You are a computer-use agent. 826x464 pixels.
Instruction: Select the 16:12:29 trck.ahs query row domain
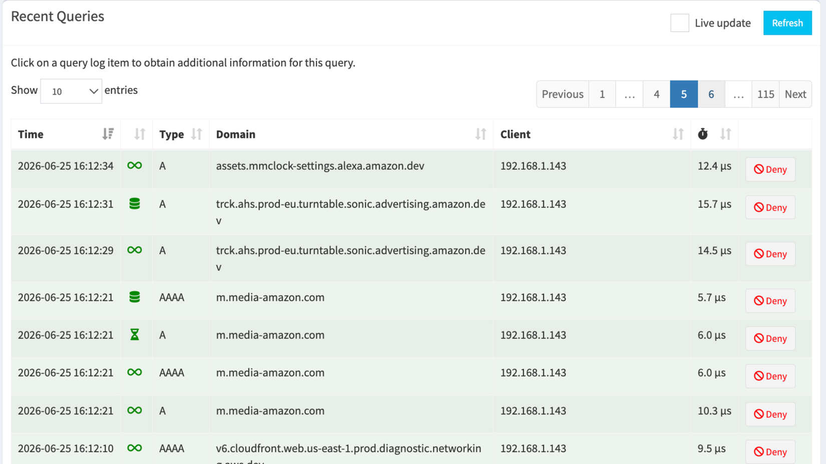(350, 258)
